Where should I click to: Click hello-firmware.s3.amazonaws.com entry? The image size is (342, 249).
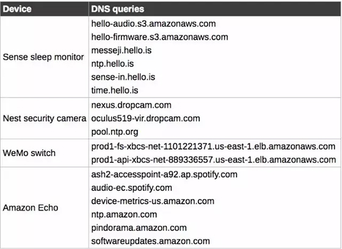[159, 37]
